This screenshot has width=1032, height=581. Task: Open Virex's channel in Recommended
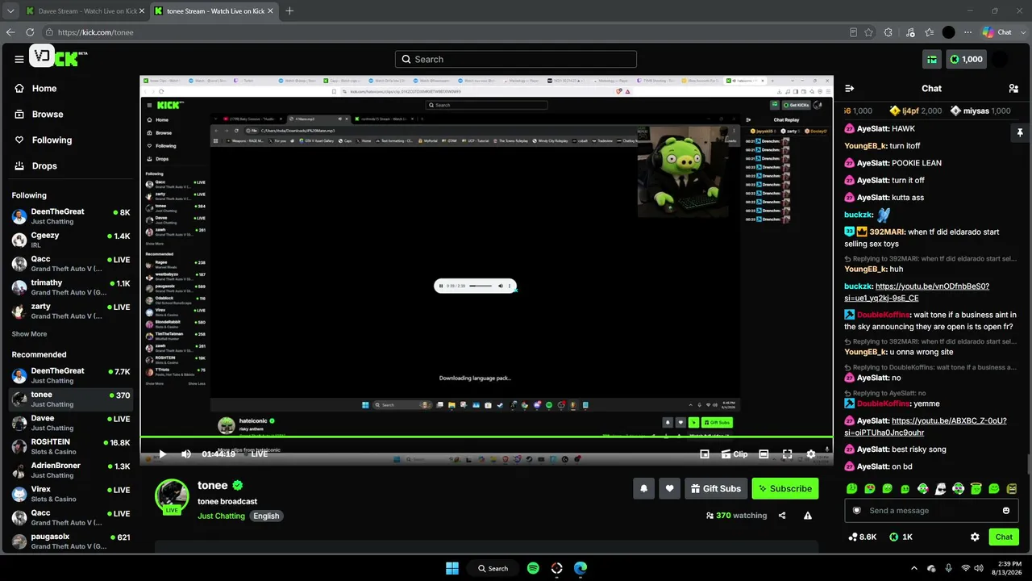point(71,494)
